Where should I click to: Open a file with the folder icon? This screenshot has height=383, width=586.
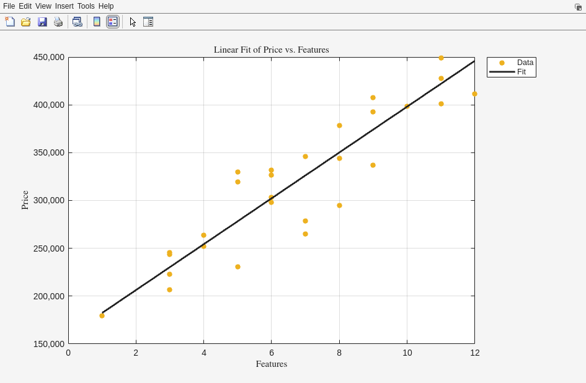point(26,22)
